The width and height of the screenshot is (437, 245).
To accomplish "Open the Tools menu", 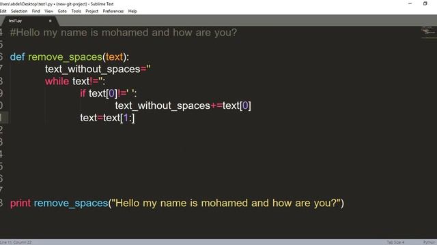I will [x=76, y=11].
